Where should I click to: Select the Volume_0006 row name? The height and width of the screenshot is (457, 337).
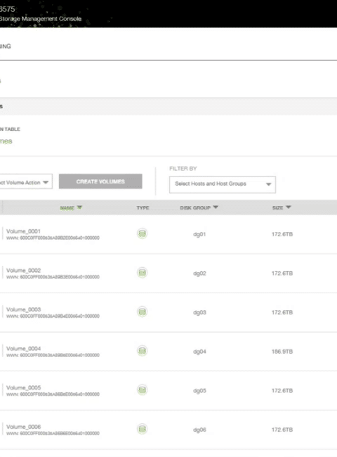tap(24, 426)
